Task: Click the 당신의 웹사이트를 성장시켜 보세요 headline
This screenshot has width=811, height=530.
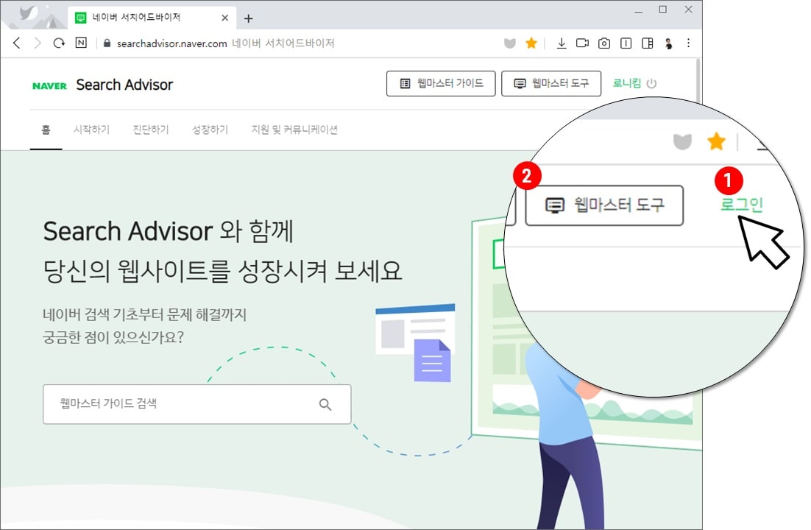Action: [x=222, y=271]
